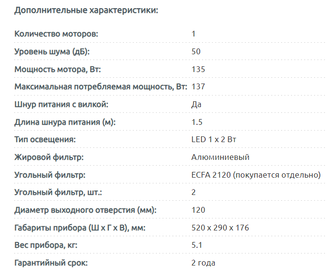Screen dimensions: 326x278
Task: Select the 'Тип освещения:' label
Action: pos(46,140)
